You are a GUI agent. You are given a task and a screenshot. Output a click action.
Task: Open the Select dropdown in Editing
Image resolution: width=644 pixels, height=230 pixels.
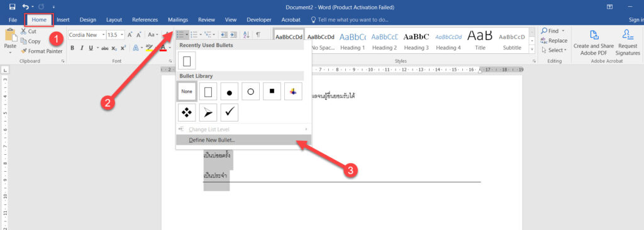tap(554, 50)
